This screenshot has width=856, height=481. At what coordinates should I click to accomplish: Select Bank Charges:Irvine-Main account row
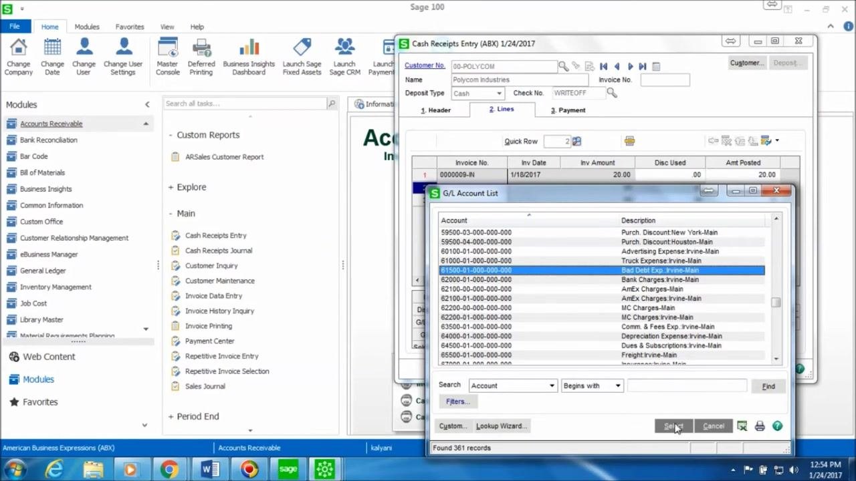coord(602,280)
